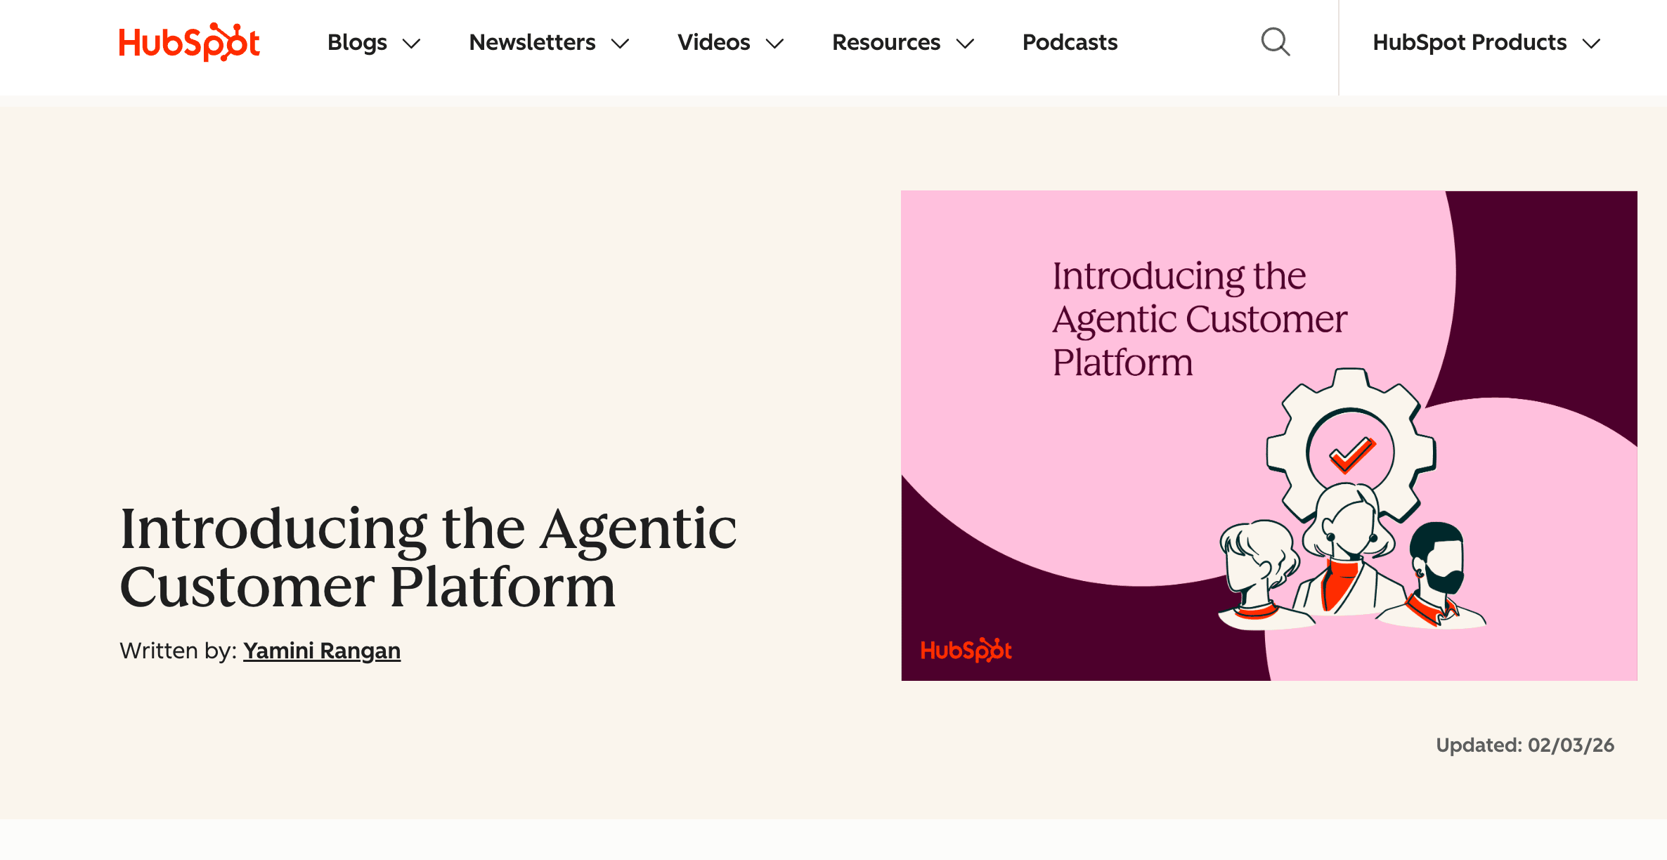Open Yamini Rangan author link
The image size is (1667, 860).
tap(322, 651)
